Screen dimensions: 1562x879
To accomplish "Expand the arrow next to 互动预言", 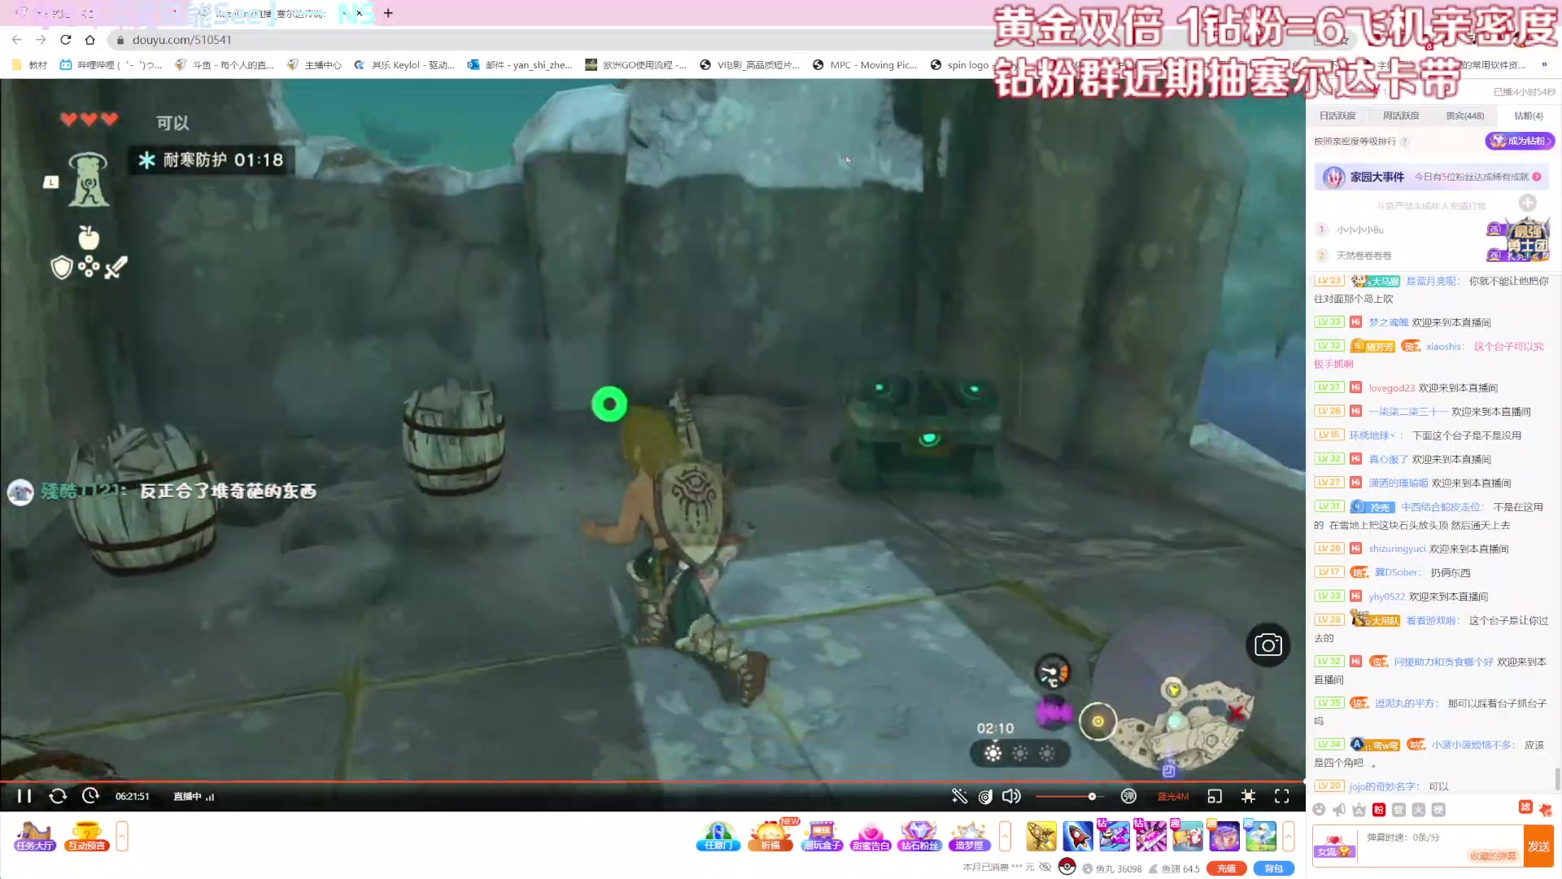I will [122, 836].
